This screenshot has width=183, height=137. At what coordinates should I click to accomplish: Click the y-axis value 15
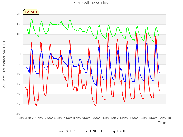(x=18, y=24)
